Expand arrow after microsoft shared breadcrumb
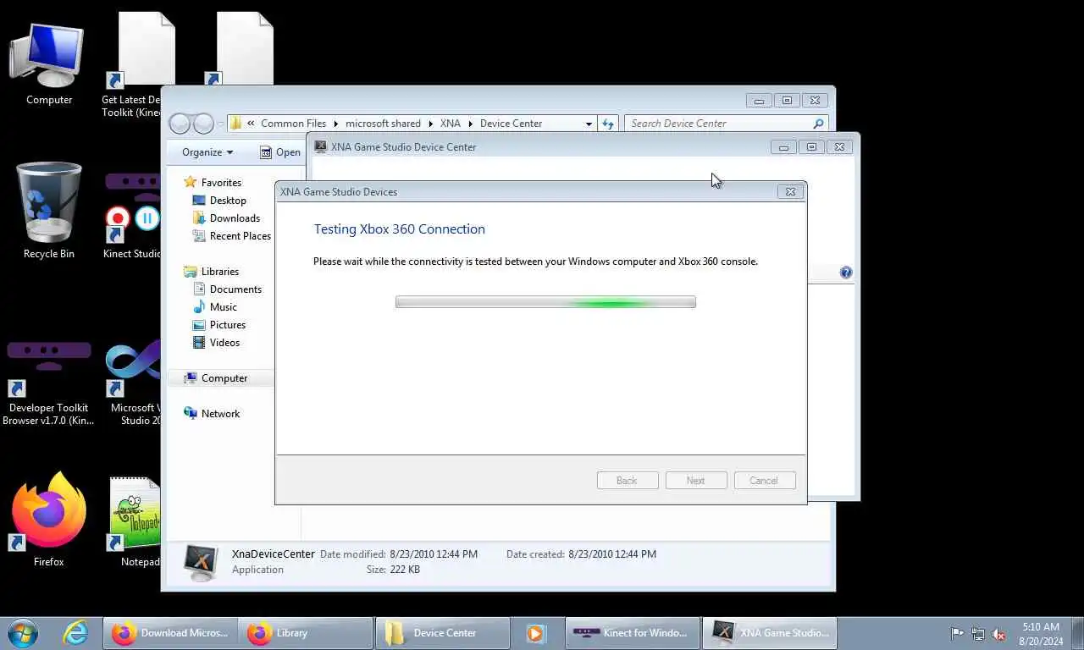Image resolution: width=1084 pixels, height=650 pixels. (x=431, y=124)
